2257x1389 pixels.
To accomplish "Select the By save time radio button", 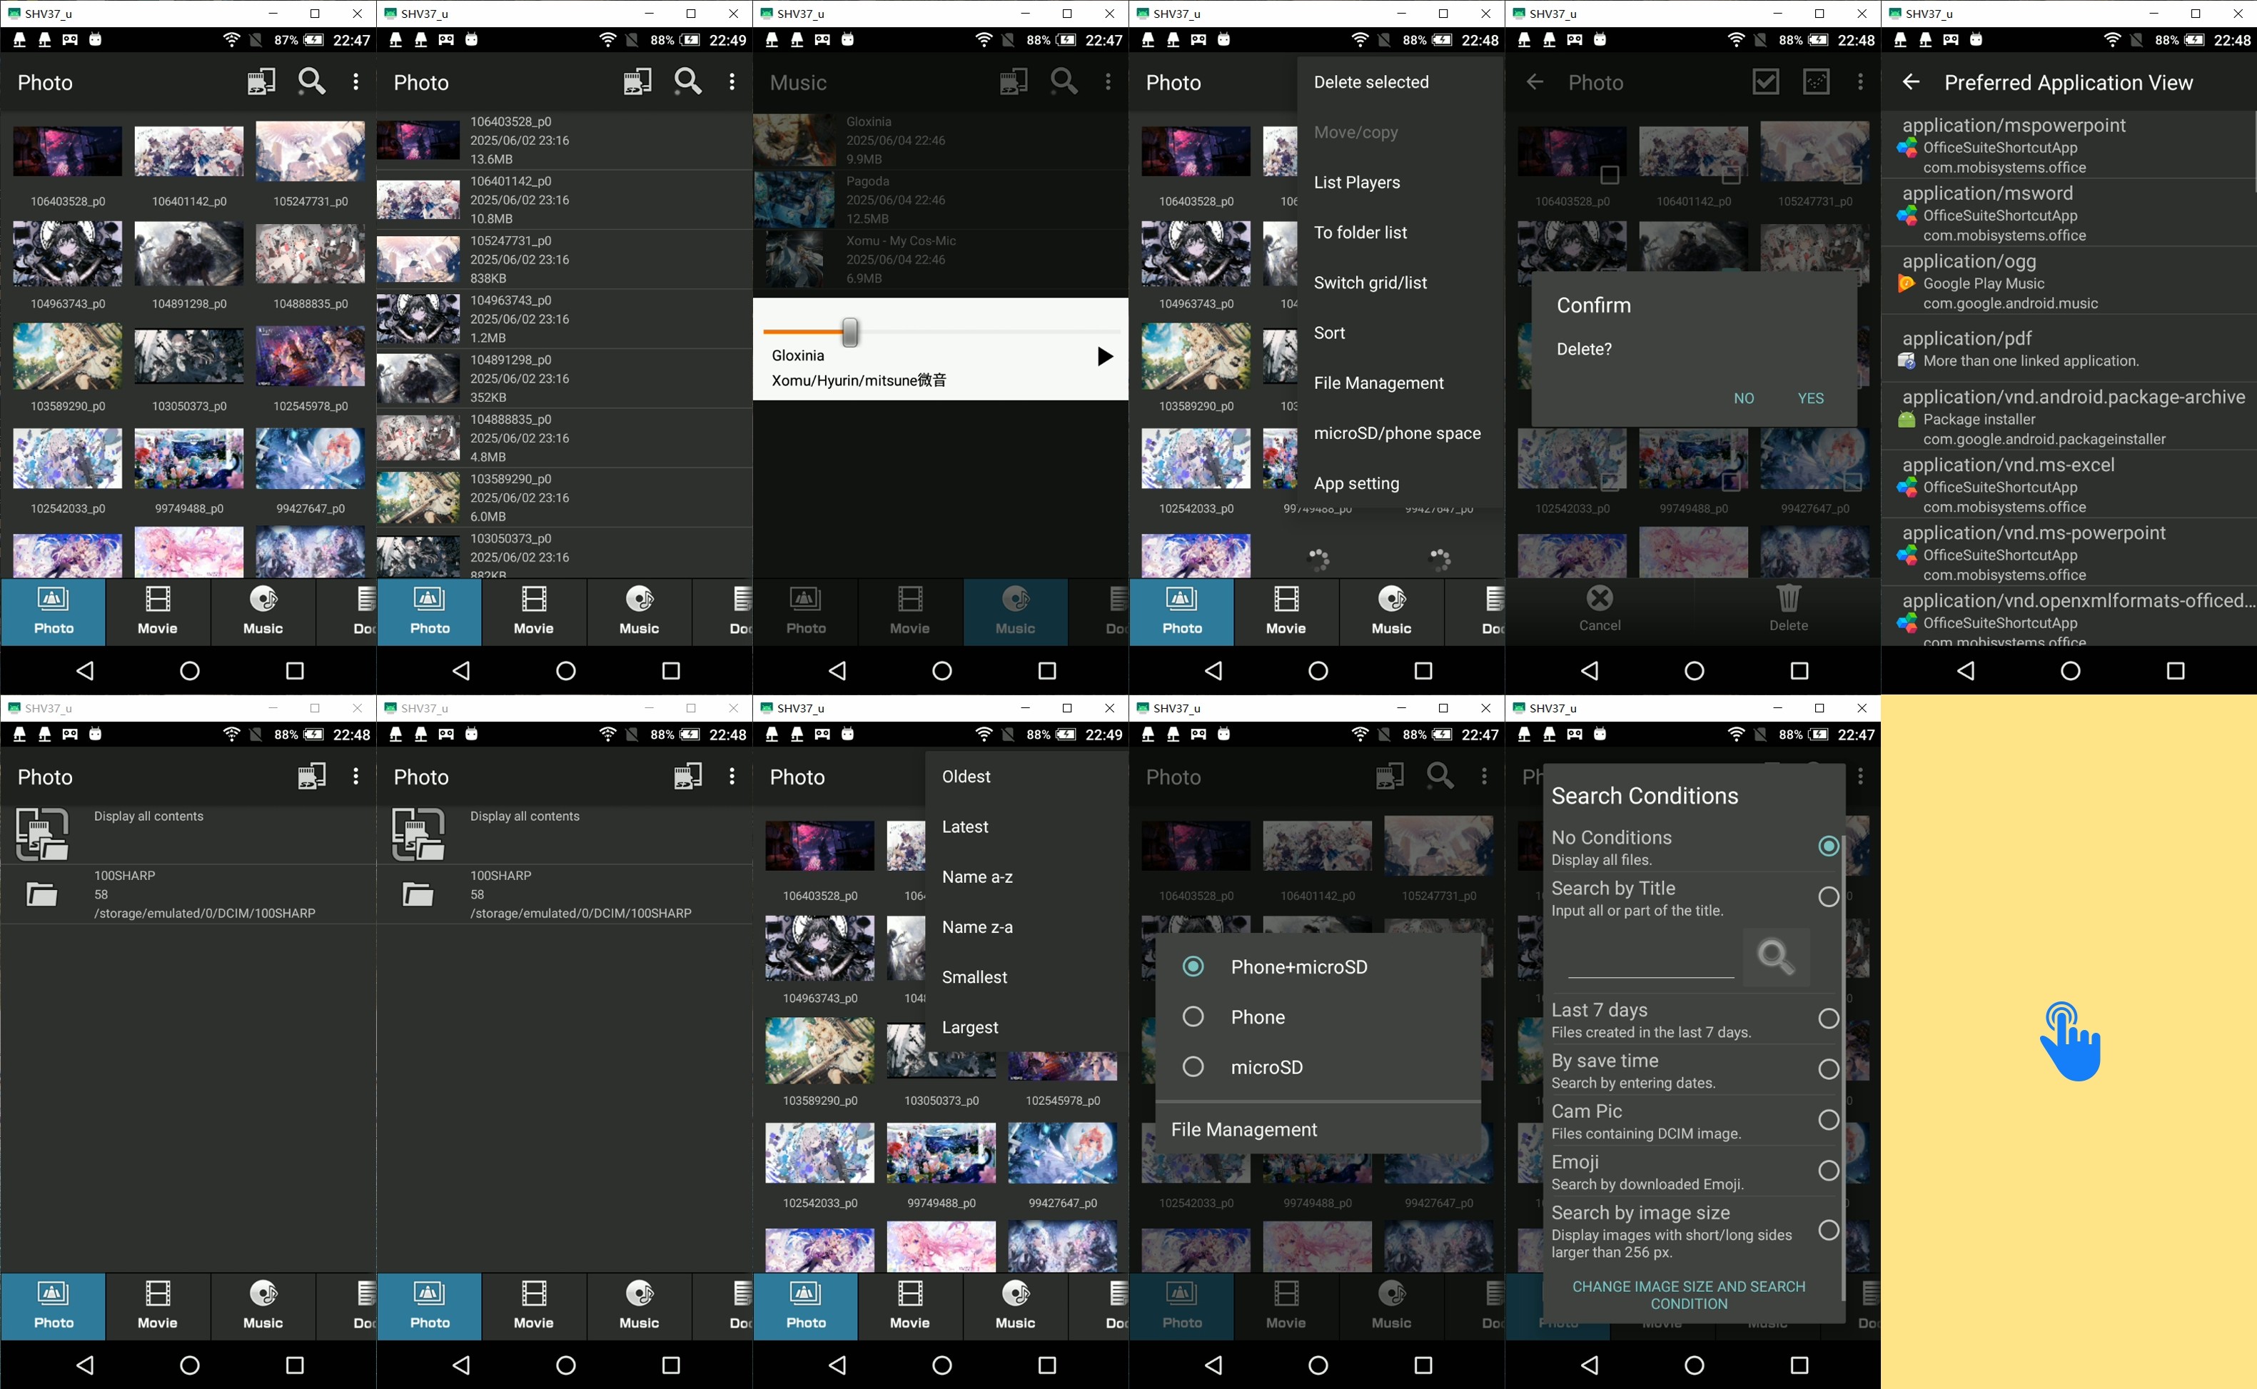I will point(1828,1069).
